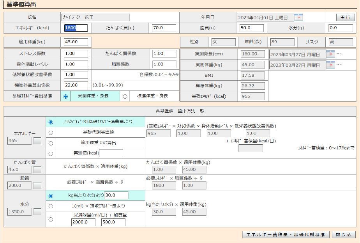Open calendar picker beside 年月日 date field

(x=298, y=17)
